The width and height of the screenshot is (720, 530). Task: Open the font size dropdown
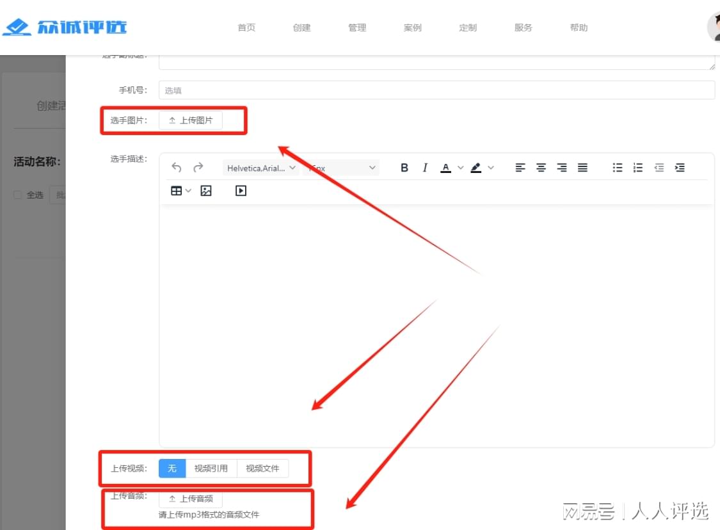[x=342, y=168]
